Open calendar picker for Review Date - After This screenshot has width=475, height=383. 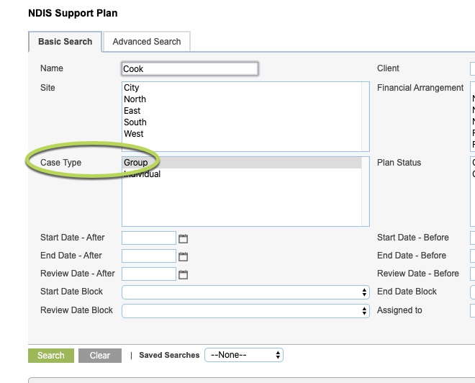[183, 274]
